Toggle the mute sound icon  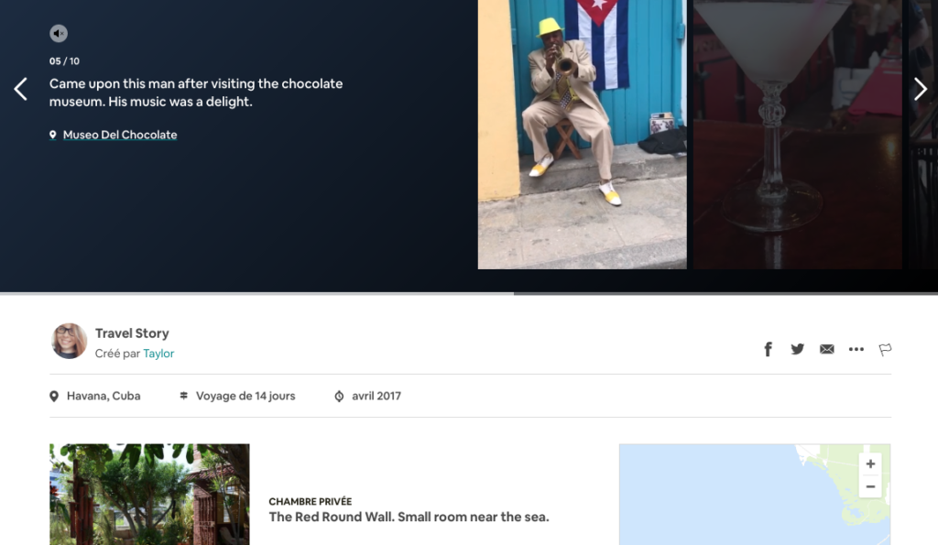coord(58,34)
